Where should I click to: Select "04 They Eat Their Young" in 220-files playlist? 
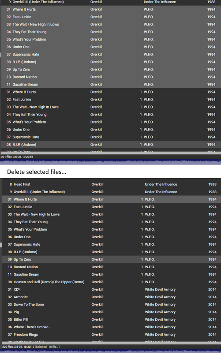[x=112, y=222]
